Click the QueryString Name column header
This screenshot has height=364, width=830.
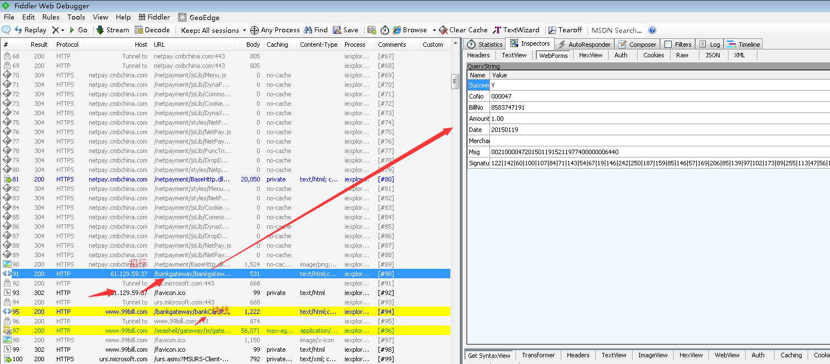pyautogui.click(x=478, y=75)
